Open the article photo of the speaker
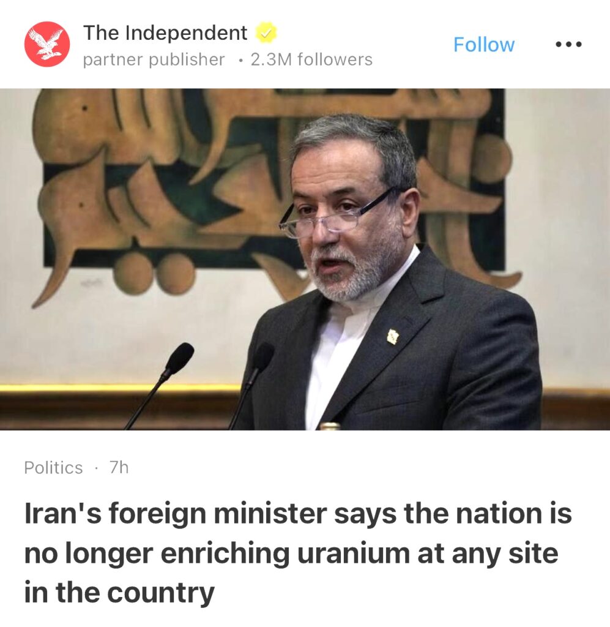 coord(305,259)
